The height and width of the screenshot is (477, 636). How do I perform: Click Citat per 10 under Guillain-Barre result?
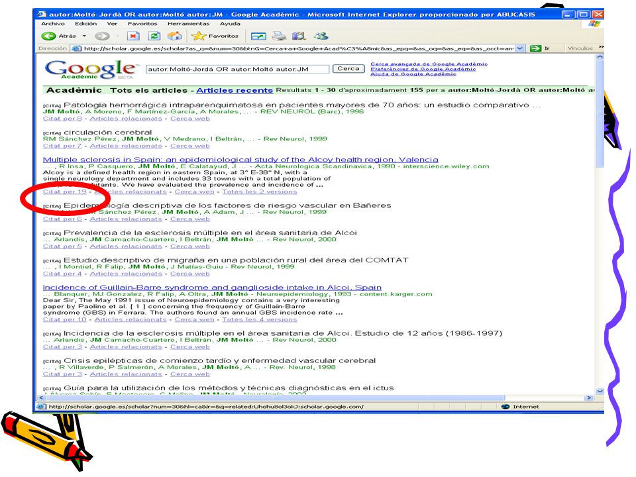[x=65, y=319]
